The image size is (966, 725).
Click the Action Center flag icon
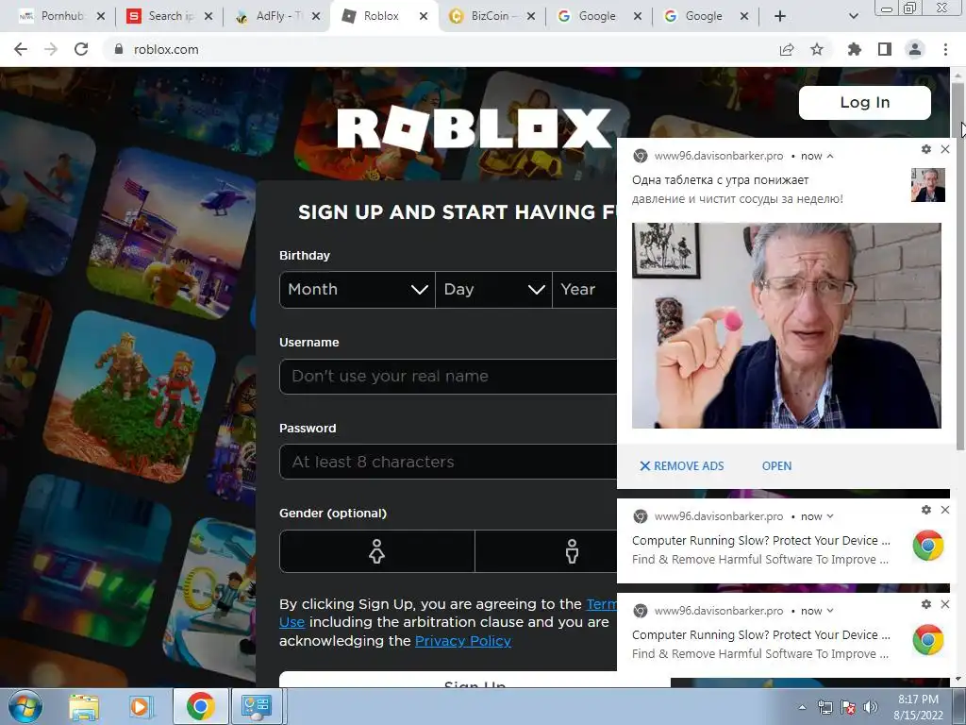(848, 707)
